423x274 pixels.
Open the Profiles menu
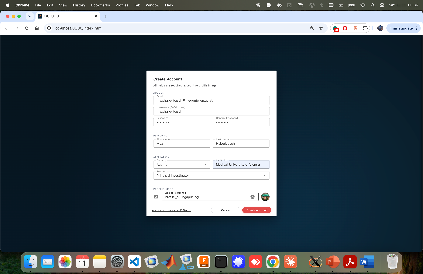point(122,5)
